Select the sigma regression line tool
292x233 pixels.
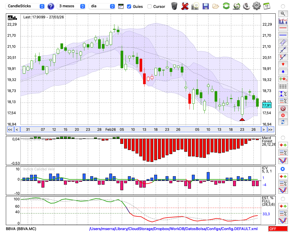283,57
